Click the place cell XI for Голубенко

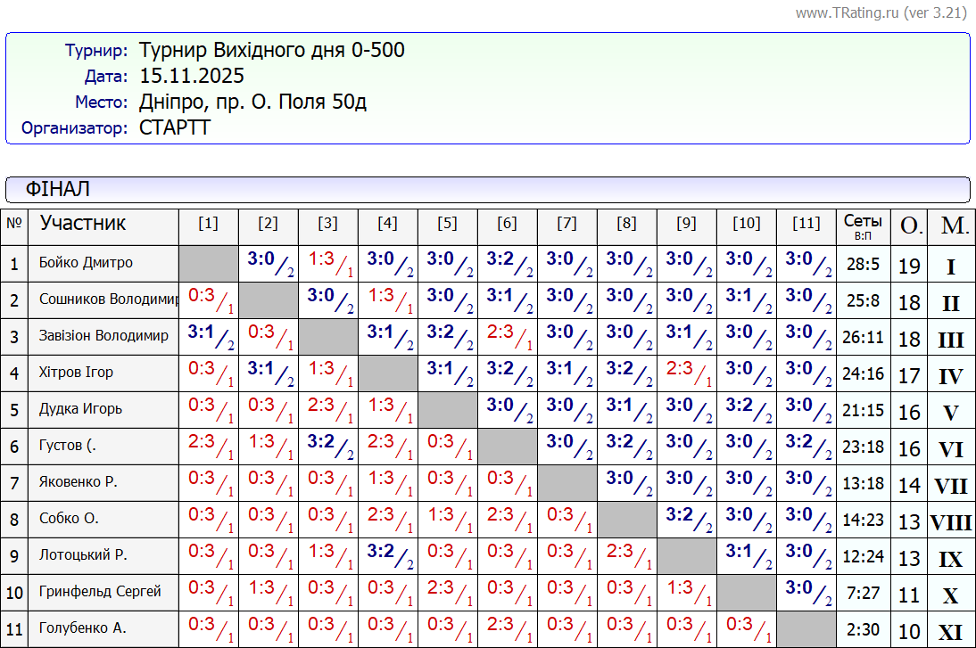951,632
